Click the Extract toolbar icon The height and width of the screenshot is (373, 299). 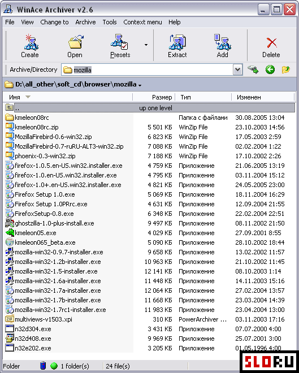click(x=177, y=42)
